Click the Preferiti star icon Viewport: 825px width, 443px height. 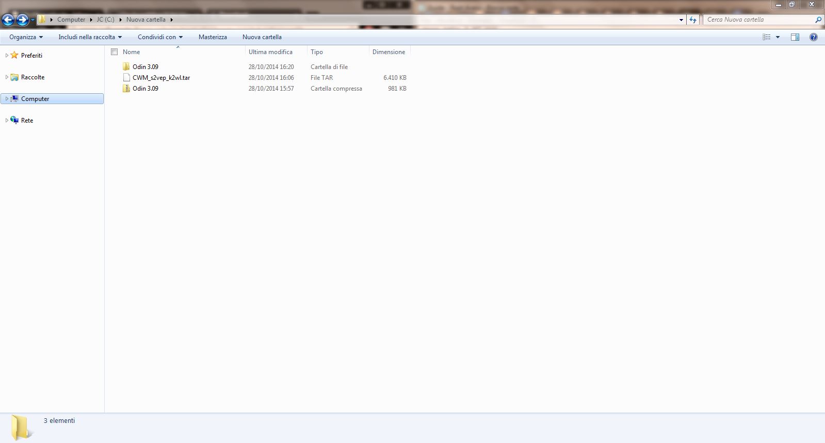(14, 55)
